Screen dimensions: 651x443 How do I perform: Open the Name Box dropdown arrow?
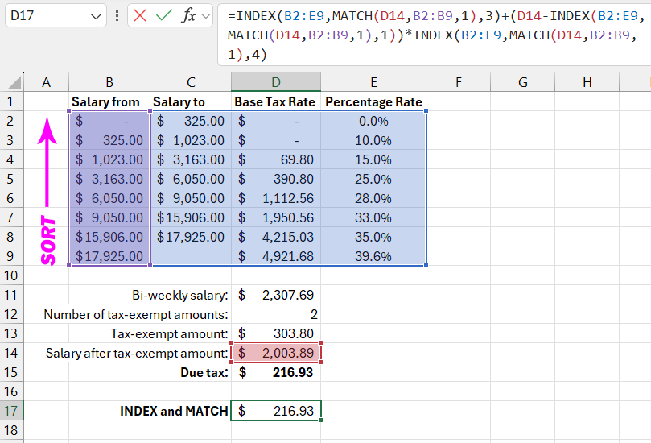[96, 17]
